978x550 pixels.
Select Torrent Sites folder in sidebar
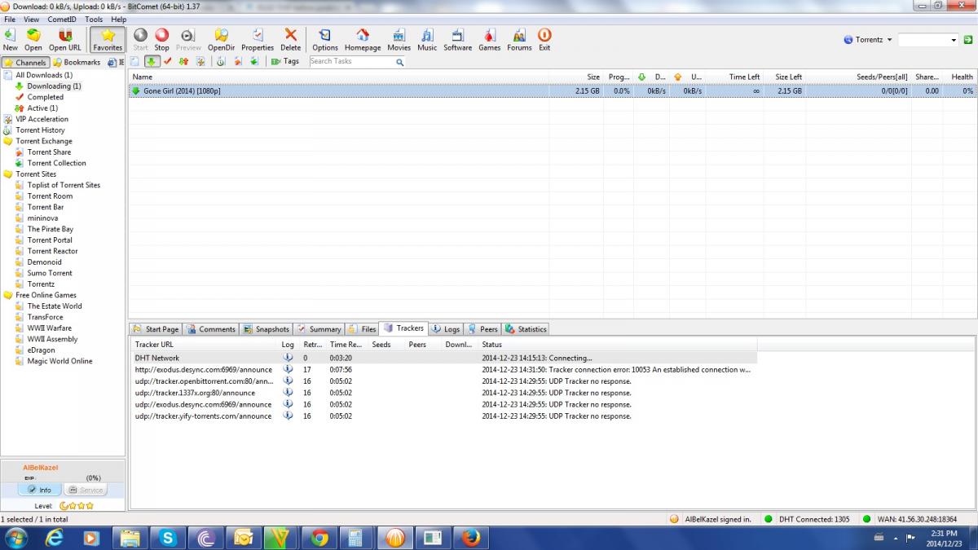tap(36, 174)
